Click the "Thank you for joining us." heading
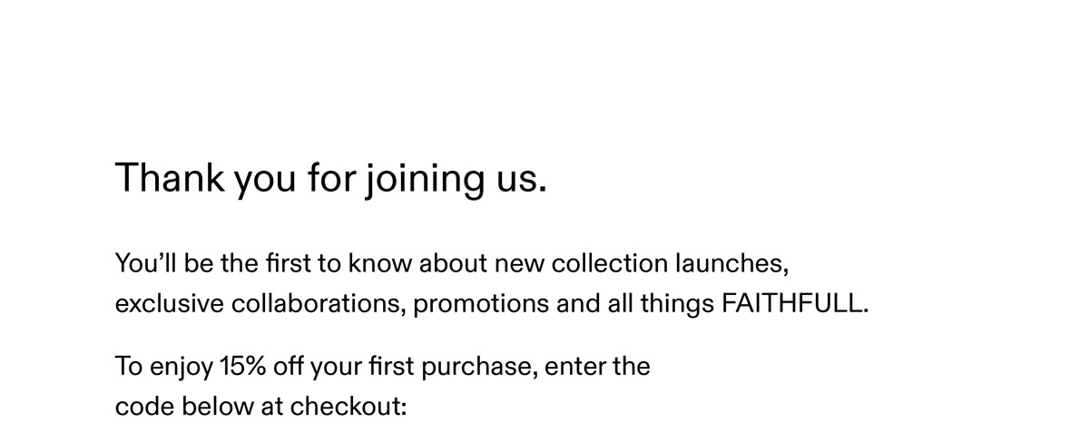Screen dimensions: 1089x443 (331, 179)
